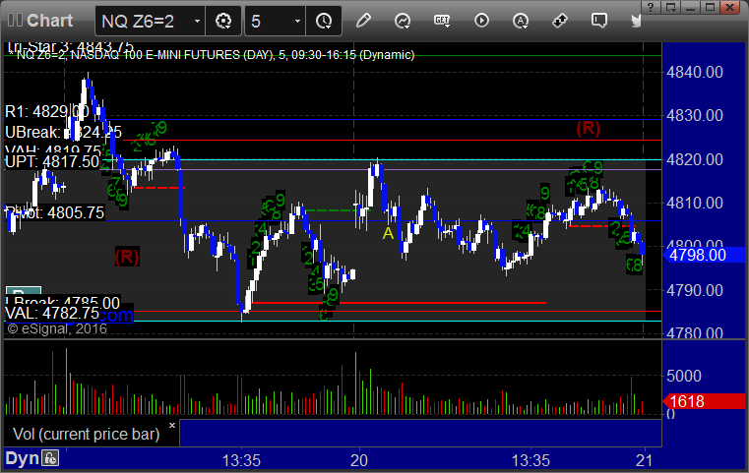The height and width of the screenshot is (473, 749).
Task: Click the volume marker 1618
Action: click(704, 401)
